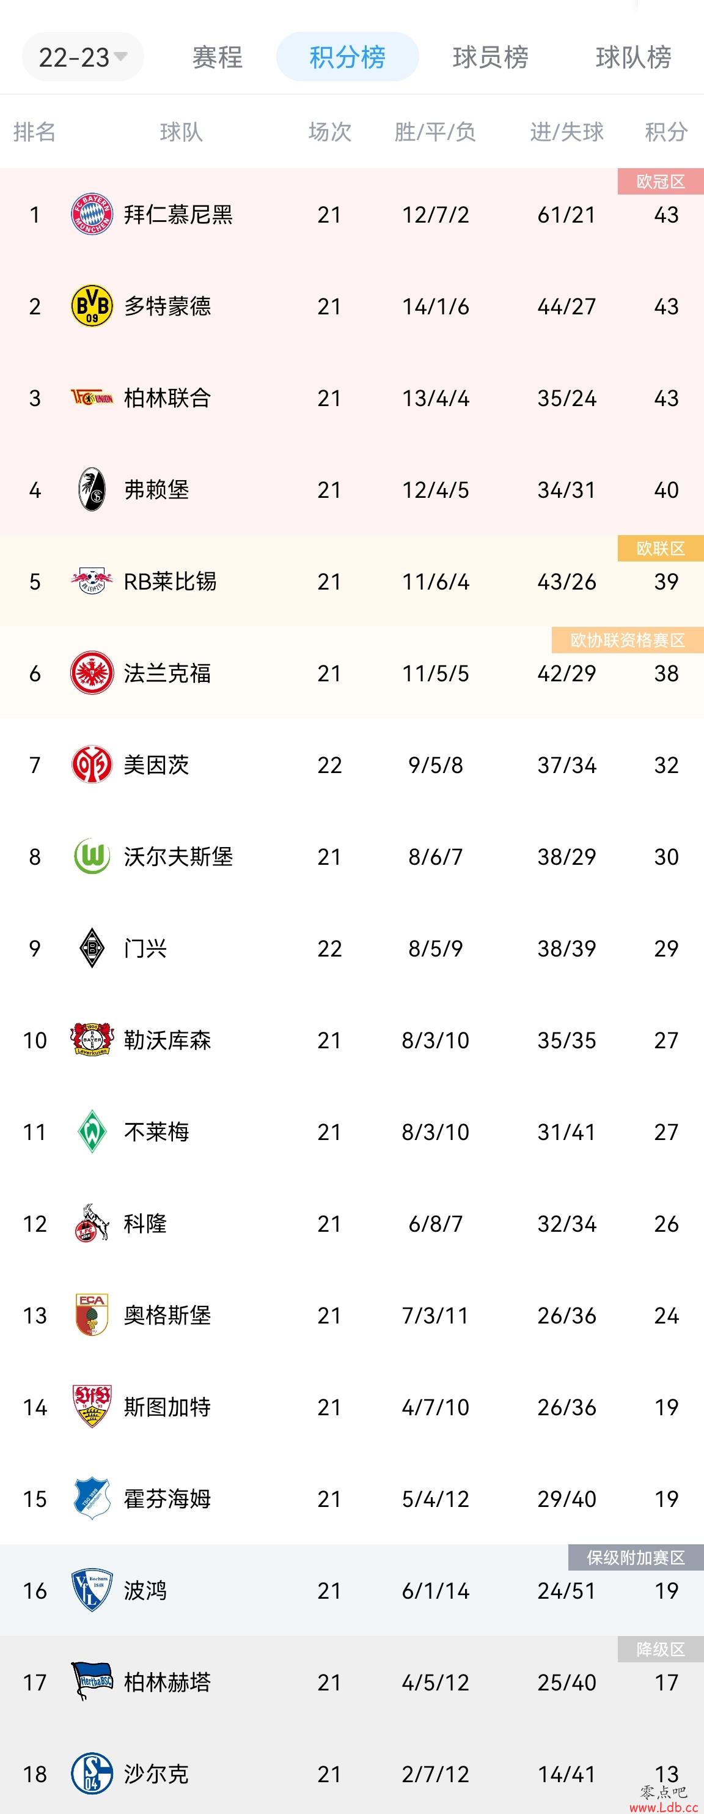Tap the Mainz 05 logo
The height and width of the screenshot is (1814, 704).
[92, 764]
